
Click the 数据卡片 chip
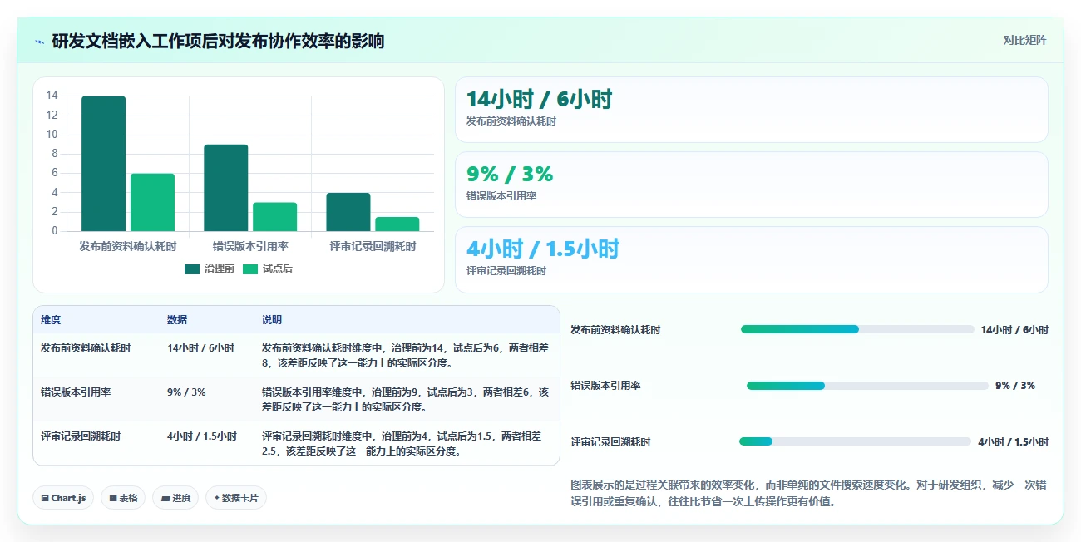pyautogui.click(x=236, y=498)
